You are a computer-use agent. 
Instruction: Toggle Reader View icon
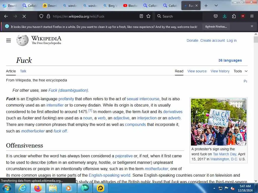141,16
